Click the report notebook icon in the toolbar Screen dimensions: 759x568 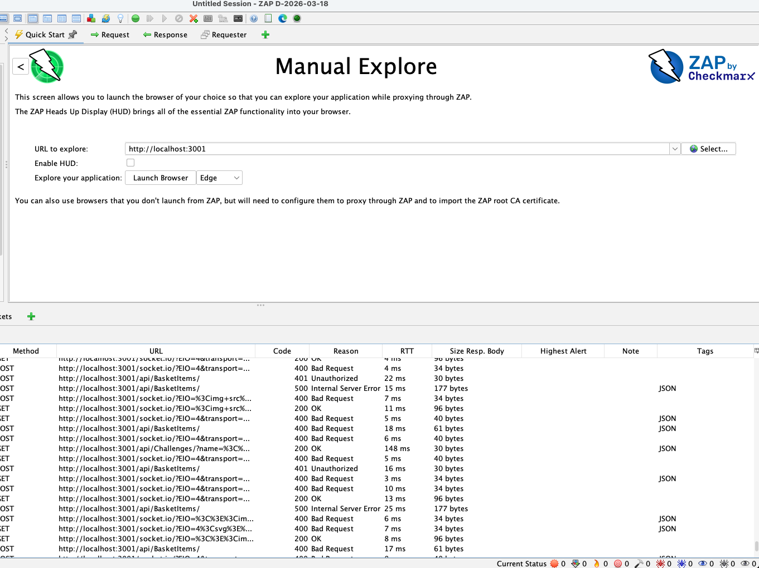click(267, 18)
